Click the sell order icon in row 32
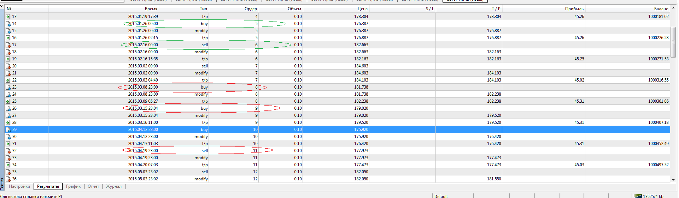Screen dimensions: 679x198 (8, 151)
